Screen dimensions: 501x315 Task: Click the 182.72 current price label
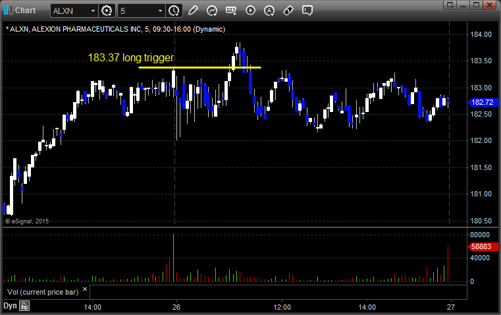click(479, 102)
